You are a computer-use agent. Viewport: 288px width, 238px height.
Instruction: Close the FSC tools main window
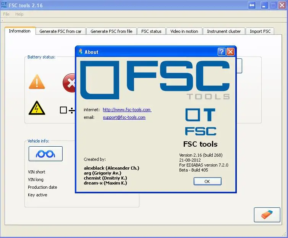[x=282, y=5]
